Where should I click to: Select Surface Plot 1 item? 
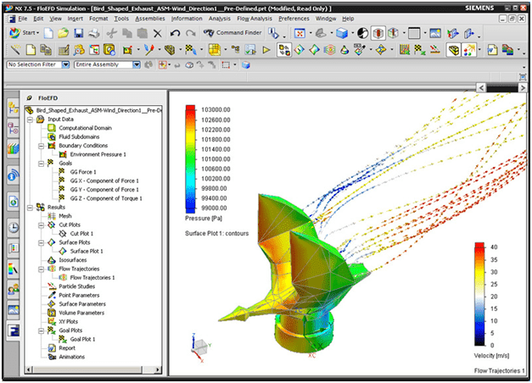click(x=87, y=251)
